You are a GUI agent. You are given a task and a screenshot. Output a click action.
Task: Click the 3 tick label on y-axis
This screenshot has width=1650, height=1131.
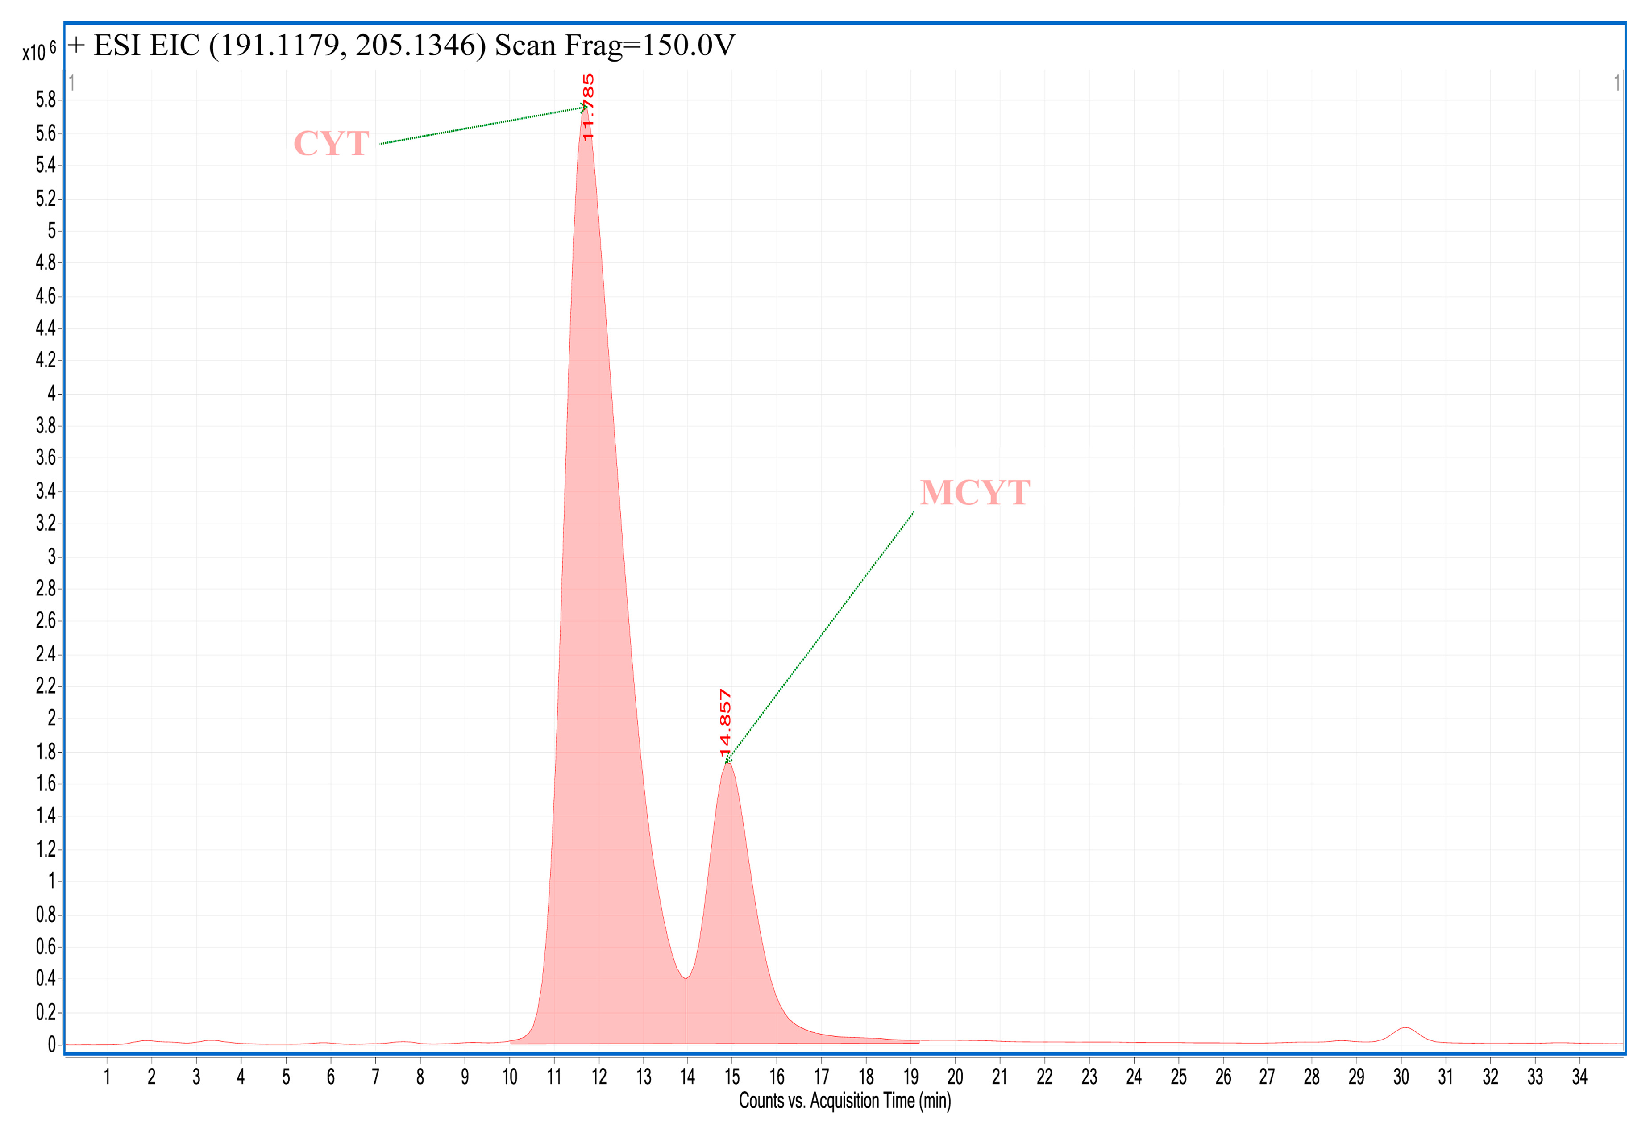[x=51, y=556]
